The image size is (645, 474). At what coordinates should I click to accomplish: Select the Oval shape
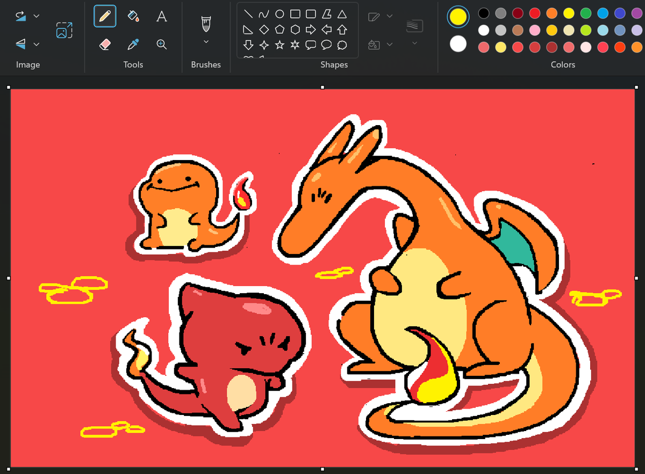279,15
